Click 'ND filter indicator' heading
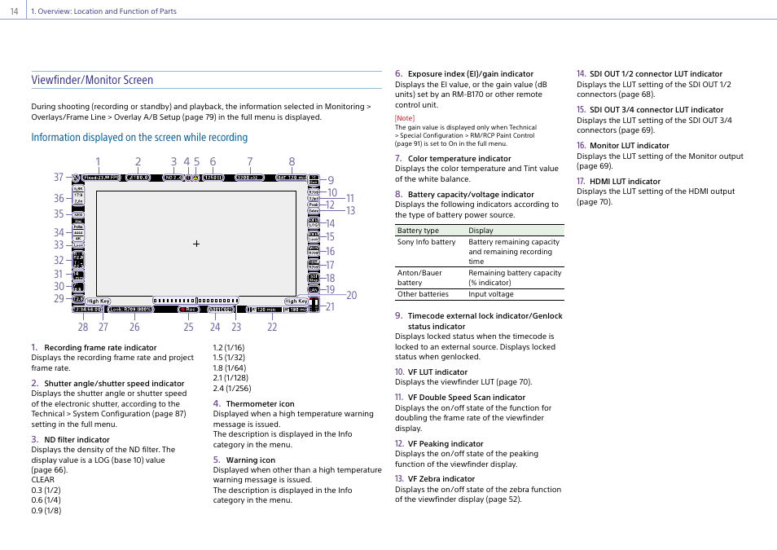The height and width of the screenshot is (550, 777). tap(77, 439)
